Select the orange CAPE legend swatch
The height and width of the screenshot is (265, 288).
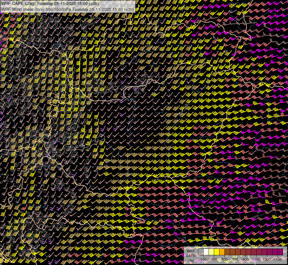[x=222, y=252]
